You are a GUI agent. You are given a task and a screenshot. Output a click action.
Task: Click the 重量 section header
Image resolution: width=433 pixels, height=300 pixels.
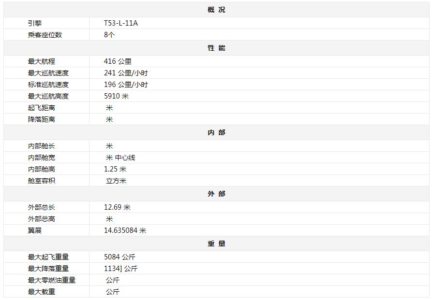tap(216, 243)
